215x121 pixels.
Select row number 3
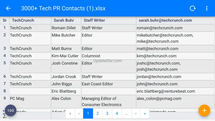5,49
